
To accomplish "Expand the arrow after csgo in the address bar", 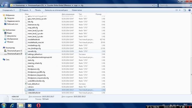I will point(79,5).
